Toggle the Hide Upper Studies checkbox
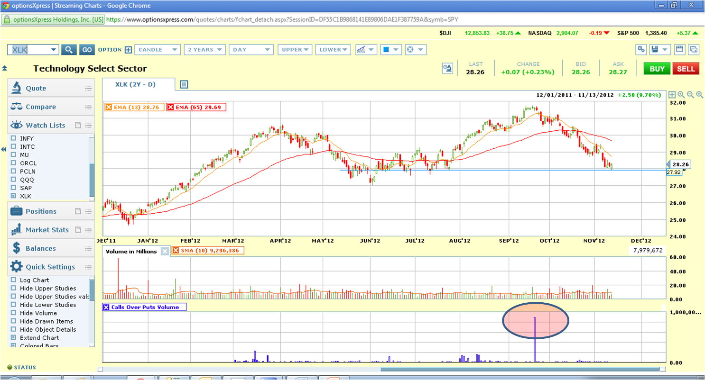 [13, 288]
